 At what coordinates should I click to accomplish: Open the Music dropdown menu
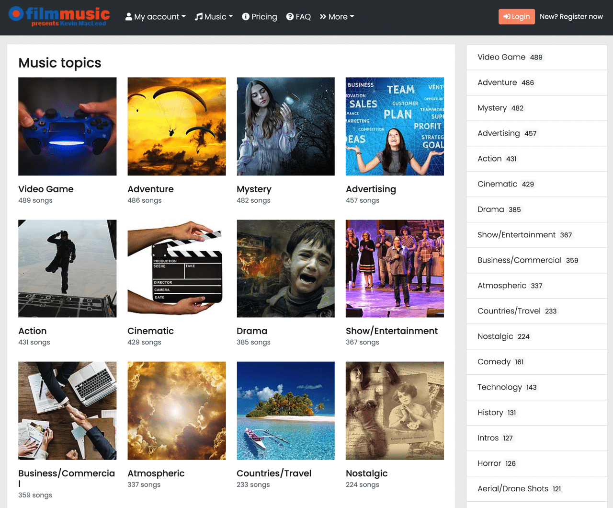coord(214,17)
